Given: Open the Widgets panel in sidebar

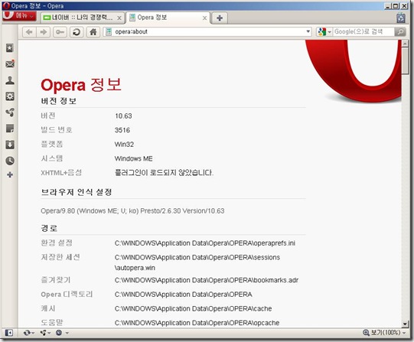Looking at the screenshot, I should 10,96.
